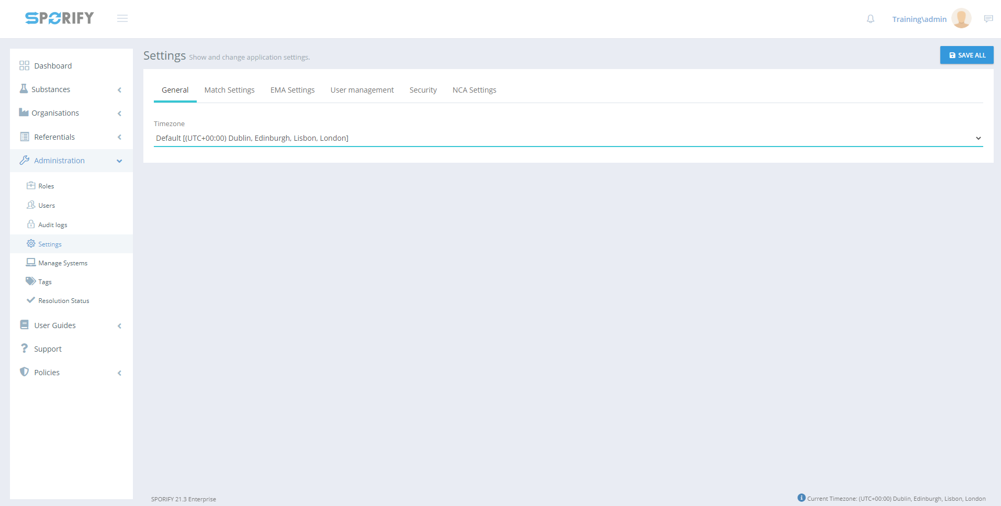The width and height of the screenshot is (1001, 506).
Task: Expand the Organisations menu
Action: click(x=55, y=113)
